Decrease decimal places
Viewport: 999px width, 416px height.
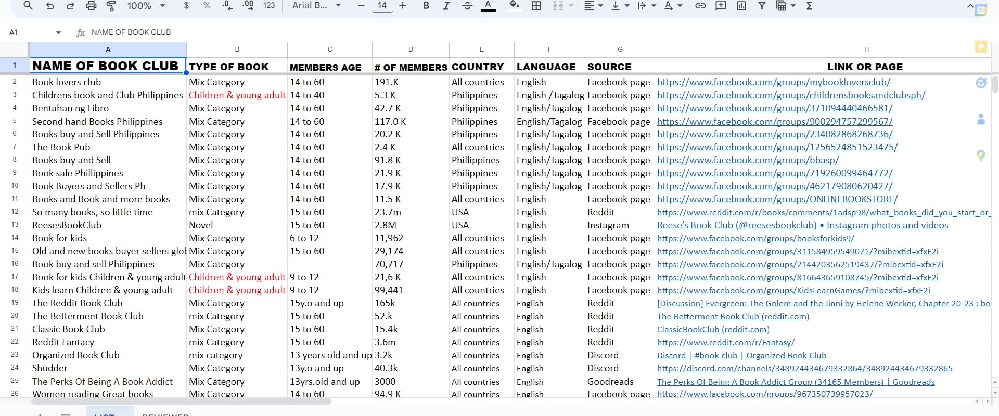click(227, 6)
